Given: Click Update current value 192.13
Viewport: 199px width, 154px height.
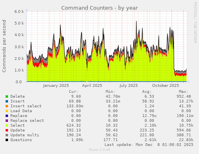Looking at the screenshot, I should (x=74, y=130).
